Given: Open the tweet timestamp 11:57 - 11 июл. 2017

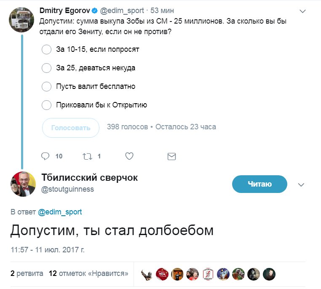Looking at the screenshot, I should [x=48, y=249].
